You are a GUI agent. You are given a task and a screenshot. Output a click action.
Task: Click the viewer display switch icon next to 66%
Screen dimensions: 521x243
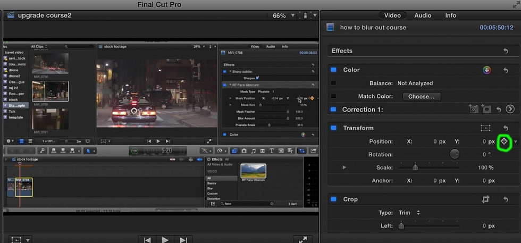(305, 15)
